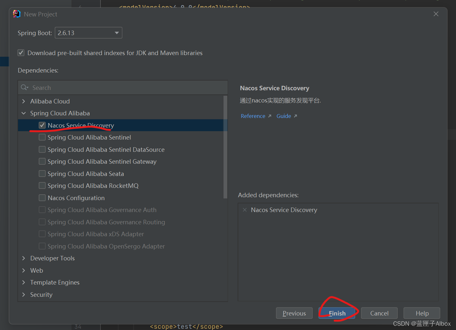Remove Nacos Service Discovery via the X icon
The image size is (456, 330).
(245, 210)
